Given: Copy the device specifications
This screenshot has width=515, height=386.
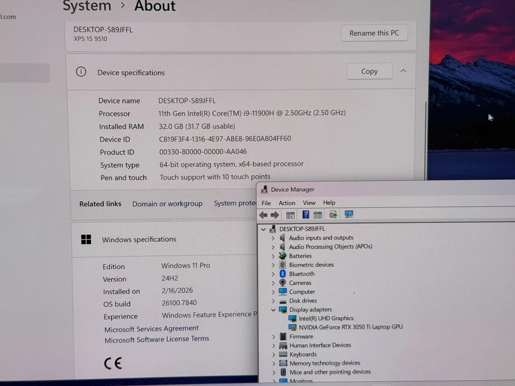Looking at the screenshot, I should point(369,71).
